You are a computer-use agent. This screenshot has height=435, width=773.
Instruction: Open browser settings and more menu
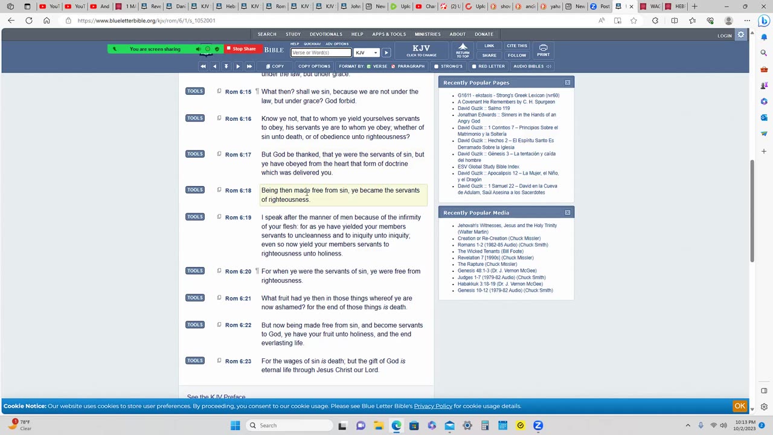[x=746, y=21]
